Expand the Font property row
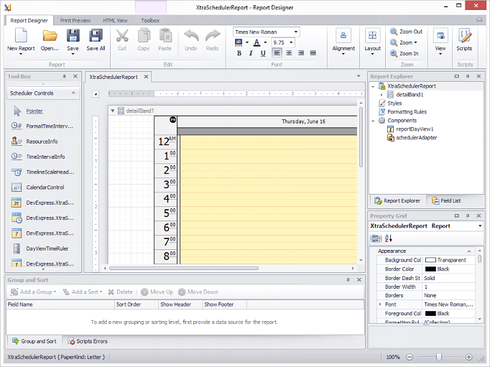 click(380, 305)
